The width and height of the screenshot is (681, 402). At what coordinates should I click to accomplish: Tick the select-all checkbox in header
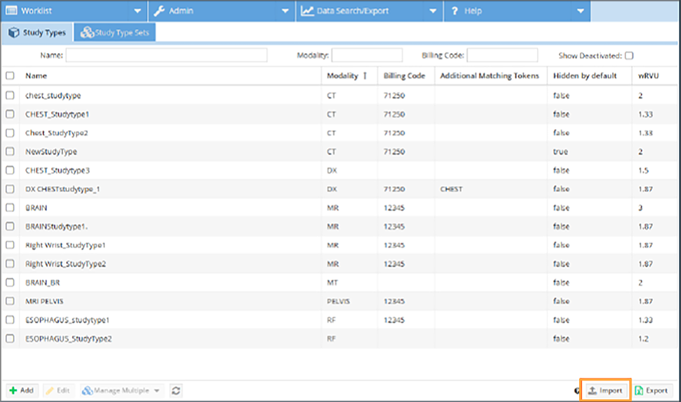click(x=10, y=76)
